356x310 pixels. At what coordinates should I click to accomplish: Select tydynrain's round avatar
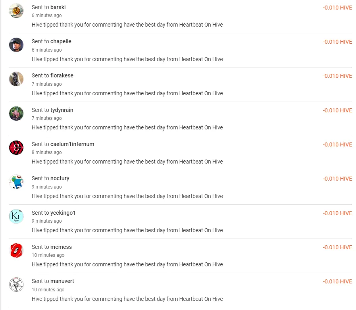click(x=16, y=114)
